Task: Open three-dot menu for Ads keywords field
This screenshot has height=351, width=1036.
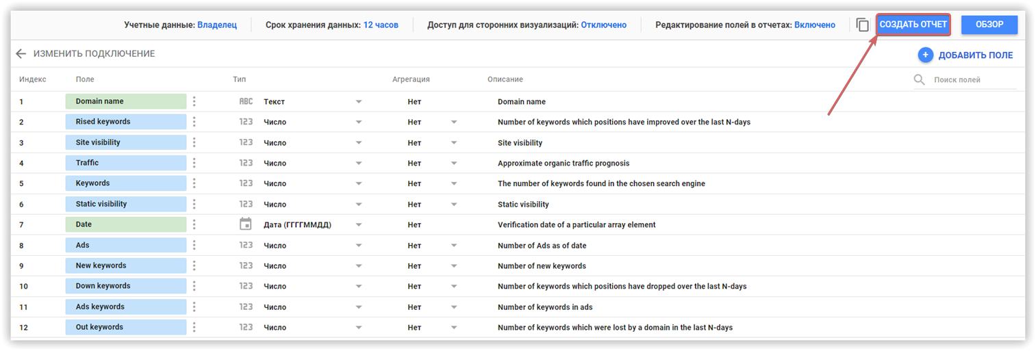Action: point(194,307)
